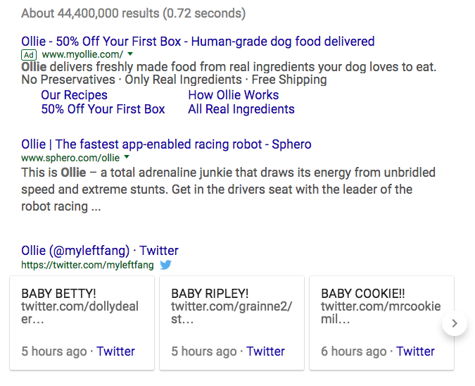Click the carousel next arrow button
475x386 pixels.
coord(455,323)
